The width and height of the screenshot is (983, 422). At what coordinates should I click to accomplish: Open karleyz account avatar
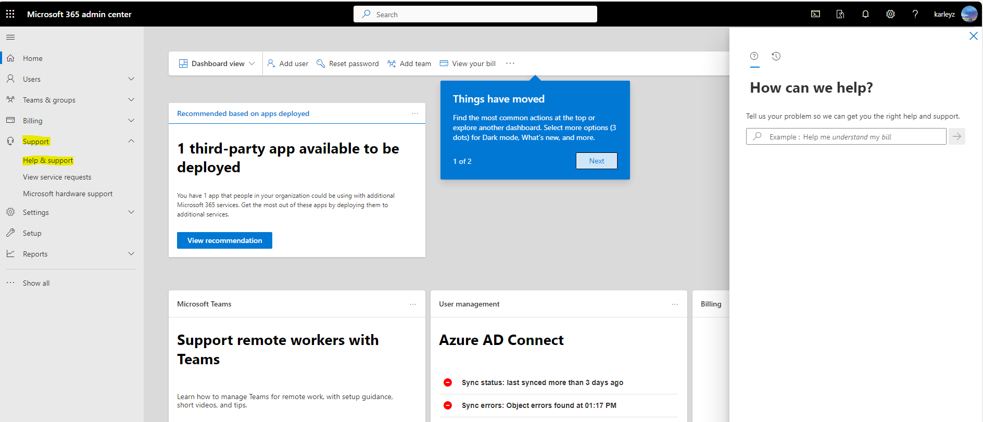click(969, 14)
